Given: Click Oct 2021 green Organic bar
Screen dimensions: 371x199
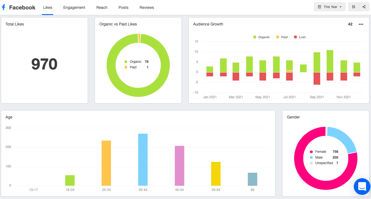Looking at the screenshot, I should [330, 61].
